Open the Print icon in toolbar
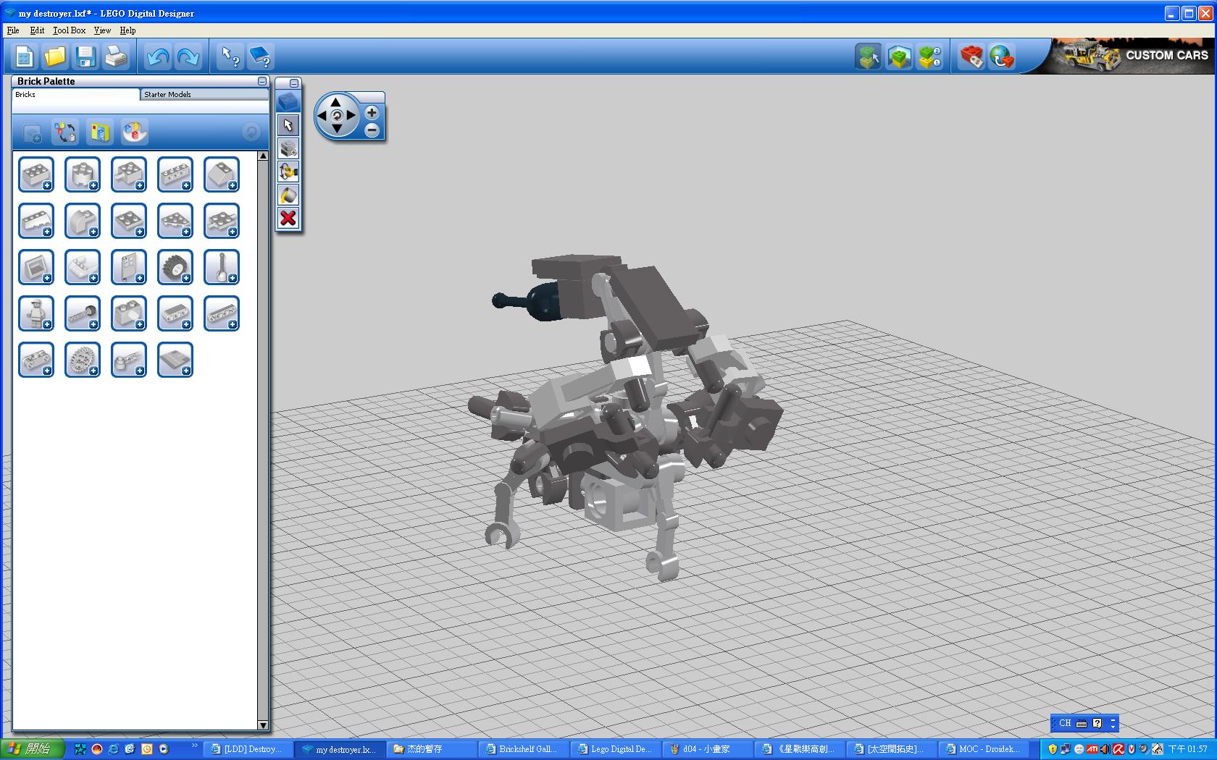 (x=116, y=56)
